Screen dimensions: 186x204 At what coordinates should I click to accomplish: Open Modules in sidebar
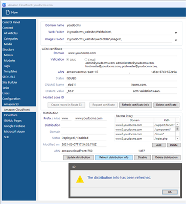click(10, 60)
